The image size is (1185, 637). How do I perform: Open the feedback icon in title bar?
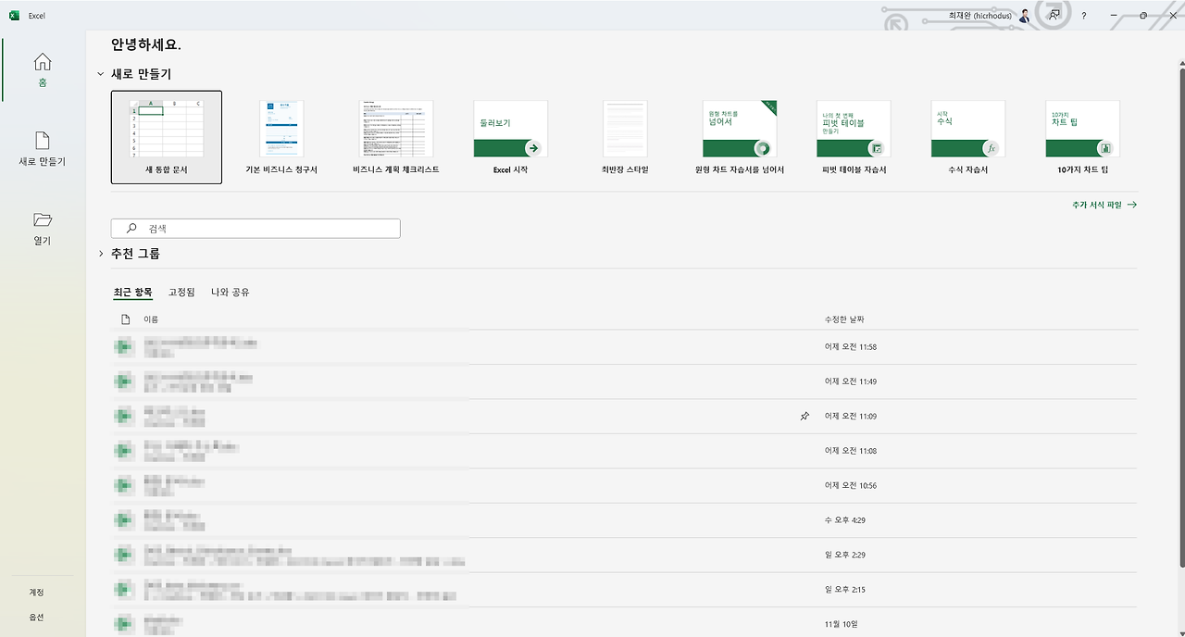(1054, 16)
